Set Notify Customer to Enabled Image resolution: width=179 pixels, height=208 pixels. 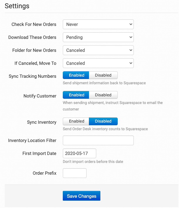coord(76,95)
